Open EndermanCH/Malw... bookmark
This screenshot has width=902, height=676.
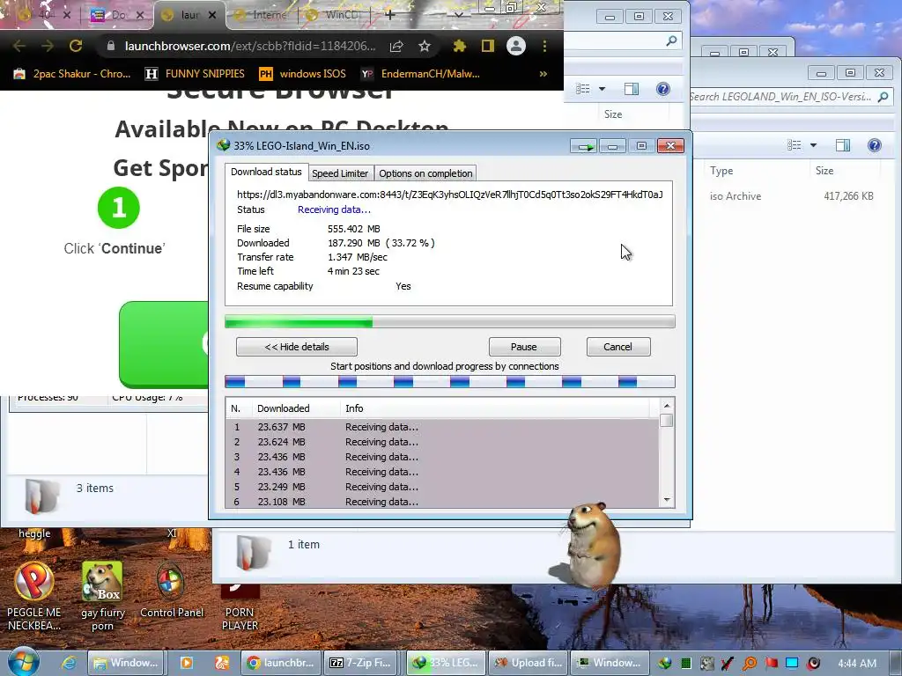click(x=420, y=74)
